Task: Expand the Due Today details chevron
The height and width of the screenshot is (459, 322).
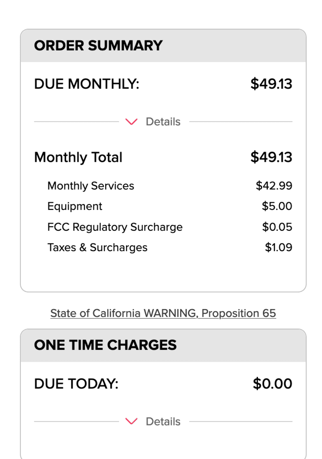Action: (131, 421)
